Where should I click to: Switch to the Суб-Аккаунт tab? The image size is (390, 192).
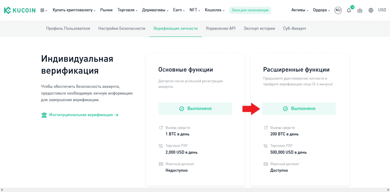[295, 28]
